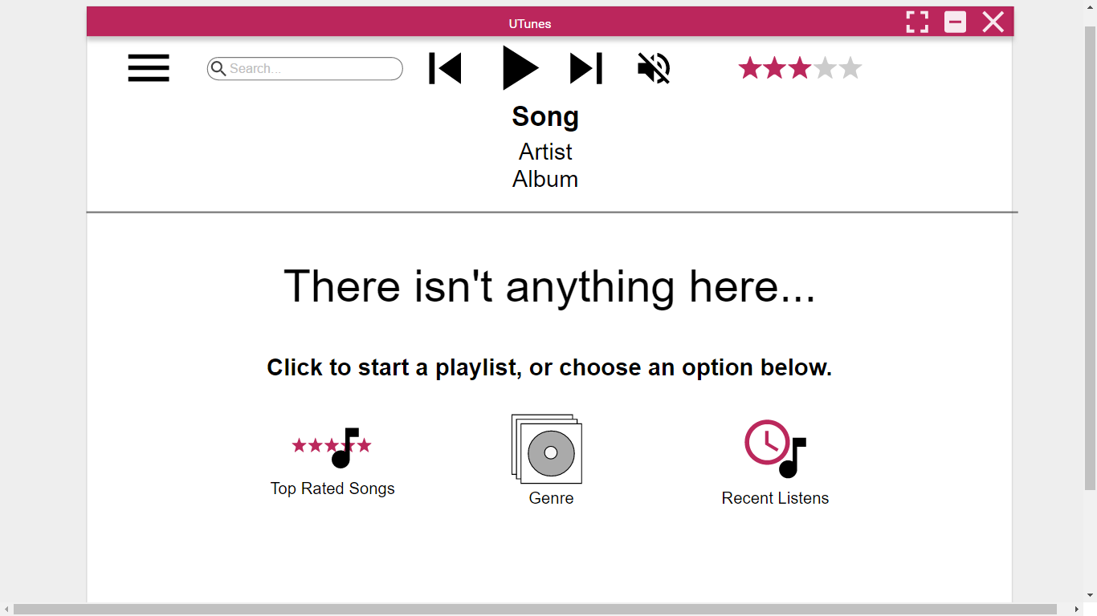Image resolution: width=1097 pixels, height=616 pixels.
Task: Toggle fullscreen mode in the UTunes title bar
Action: click(x=917, y=22)
